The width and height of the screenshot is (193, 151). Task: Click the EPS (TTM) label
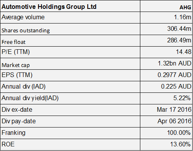[x=17, y=75]
